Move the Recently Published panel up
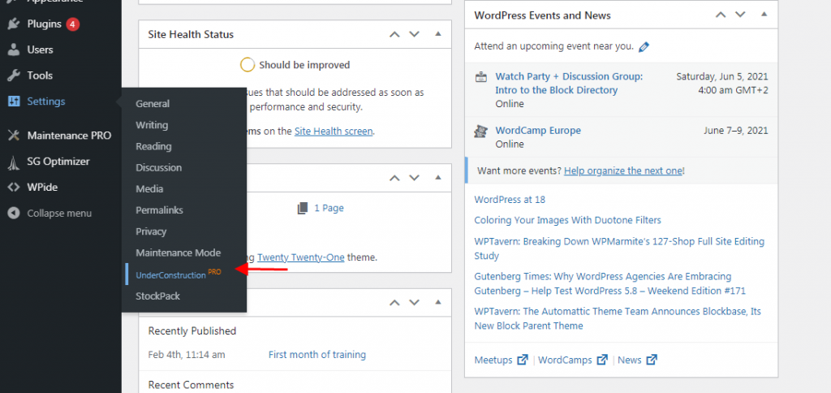This screenshot has height=393, width=831. [394, 303]
